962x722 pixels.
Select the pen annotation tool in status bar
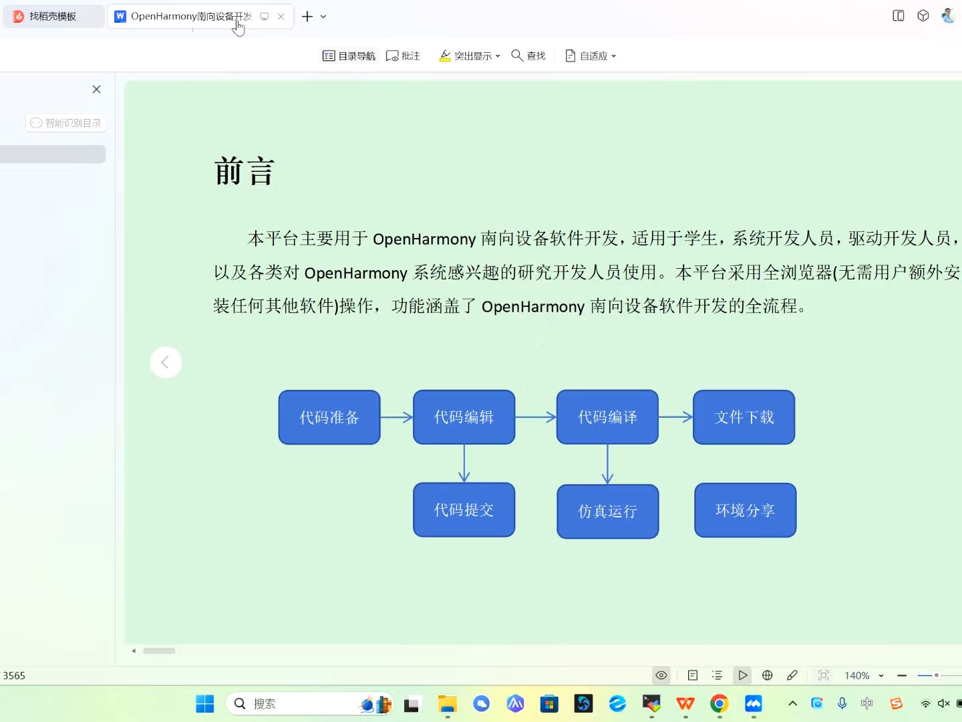(x=792, y=675)
